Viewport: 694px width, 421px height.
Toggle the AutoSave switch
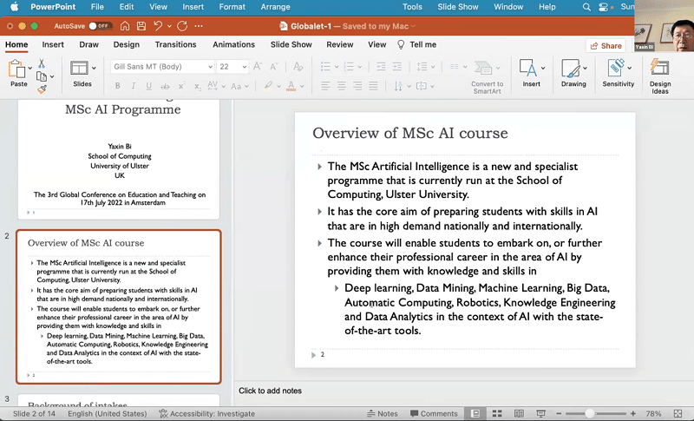[x=100, y=26]
